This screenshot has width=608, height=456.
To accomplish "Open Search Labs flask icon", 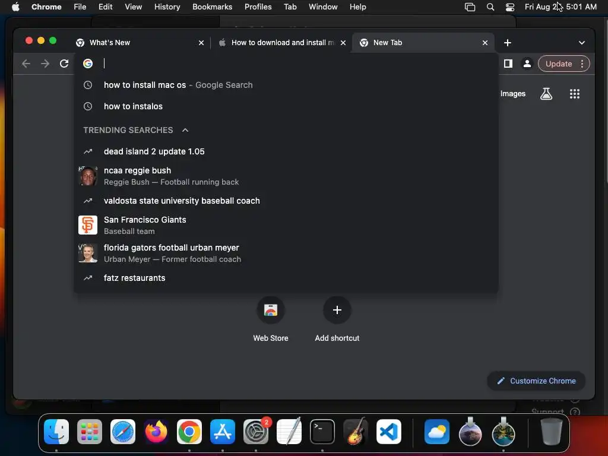I will tap(546, 93).
